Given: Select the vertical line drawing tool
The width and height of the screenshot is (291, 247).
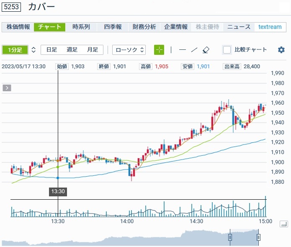Looking at the screenshot, I should click(171, 50).
